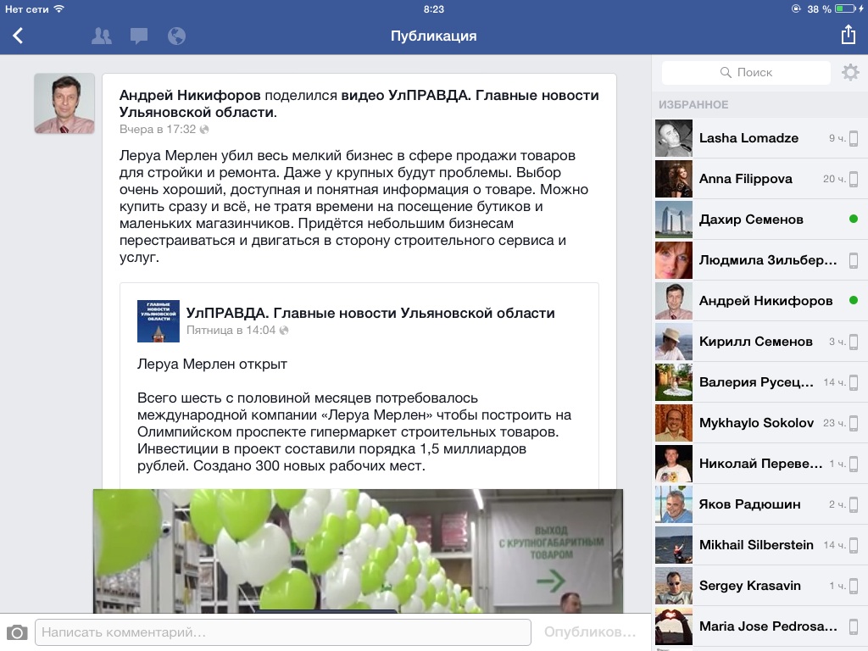Viewport: 868px width, 651px height.
Task: Type in Написать комментарий field
Action: point(282,632)
